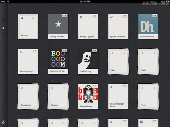Expand the Design folder stack
The height and width of the screenshot is (127, 170).
tap(58, 96)
